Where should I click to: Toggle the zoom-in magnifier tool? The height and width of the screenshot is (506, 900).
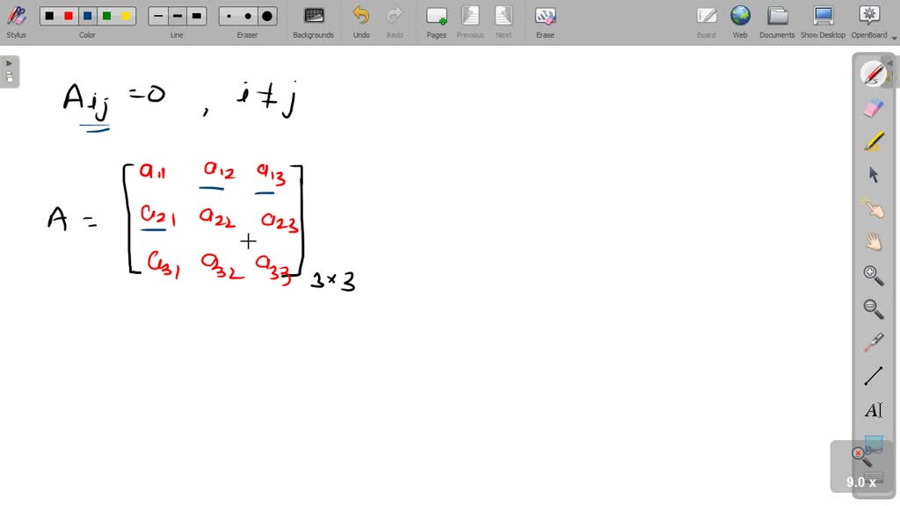tap(873, 274)
